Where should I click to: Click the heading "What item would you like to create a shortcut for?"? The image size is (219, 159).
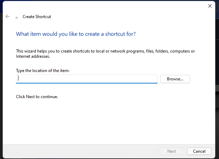click(x=76, y=34)
